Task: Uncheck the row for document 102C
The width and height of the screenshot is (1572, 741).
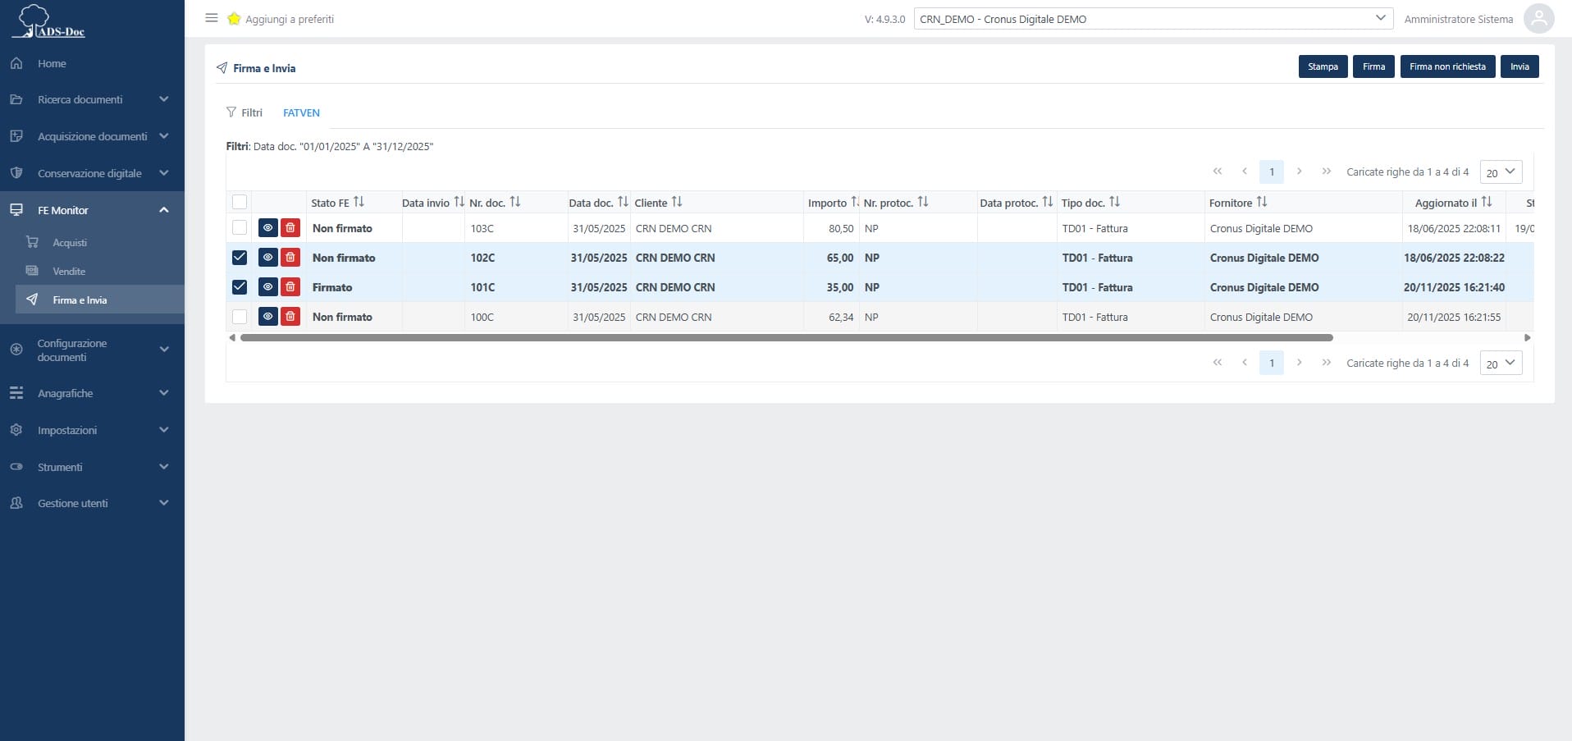Action: tap(240, 258)
